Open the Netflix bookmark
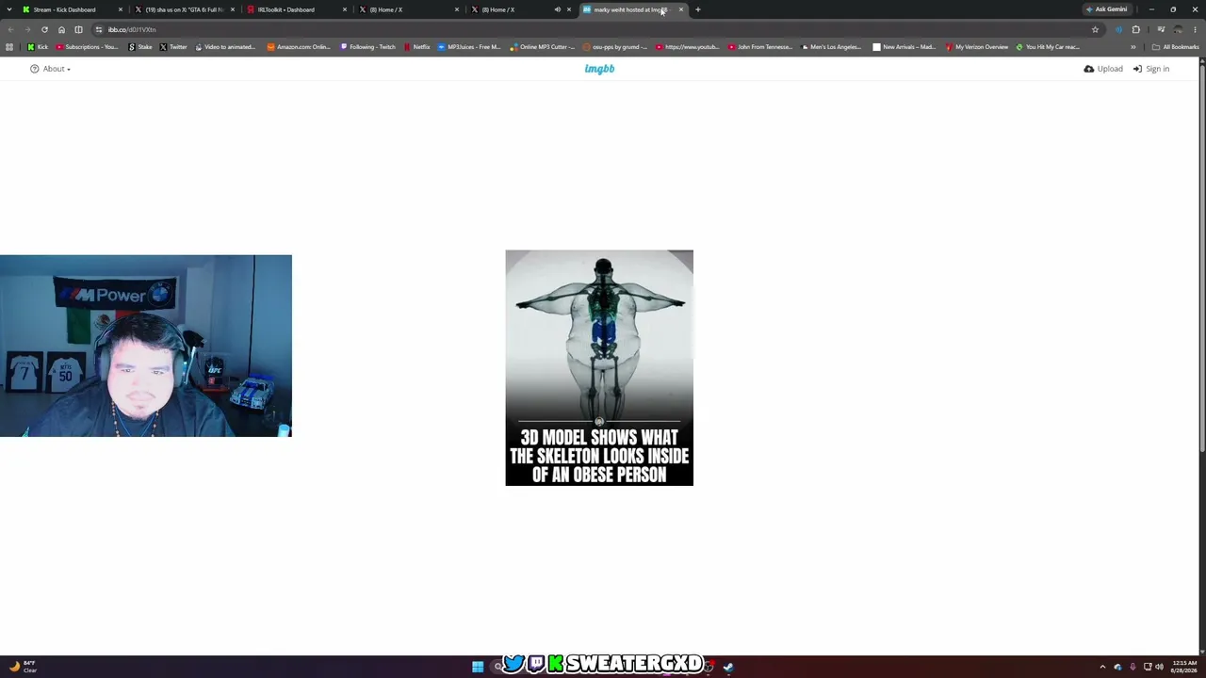The image size is (1206, 678). 416,47
